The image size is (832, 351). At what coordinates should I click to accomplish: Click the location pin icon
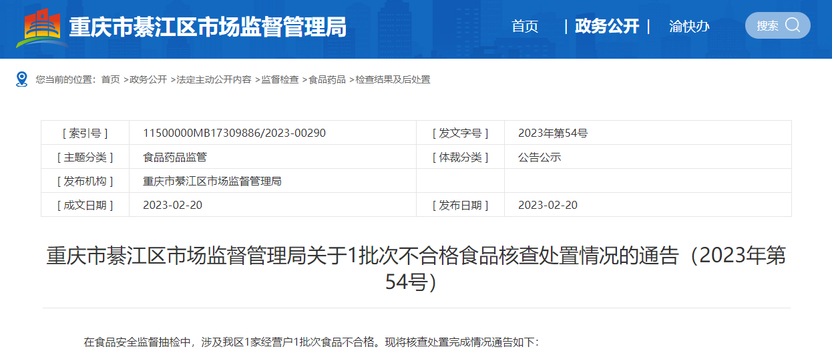point(22,79)
